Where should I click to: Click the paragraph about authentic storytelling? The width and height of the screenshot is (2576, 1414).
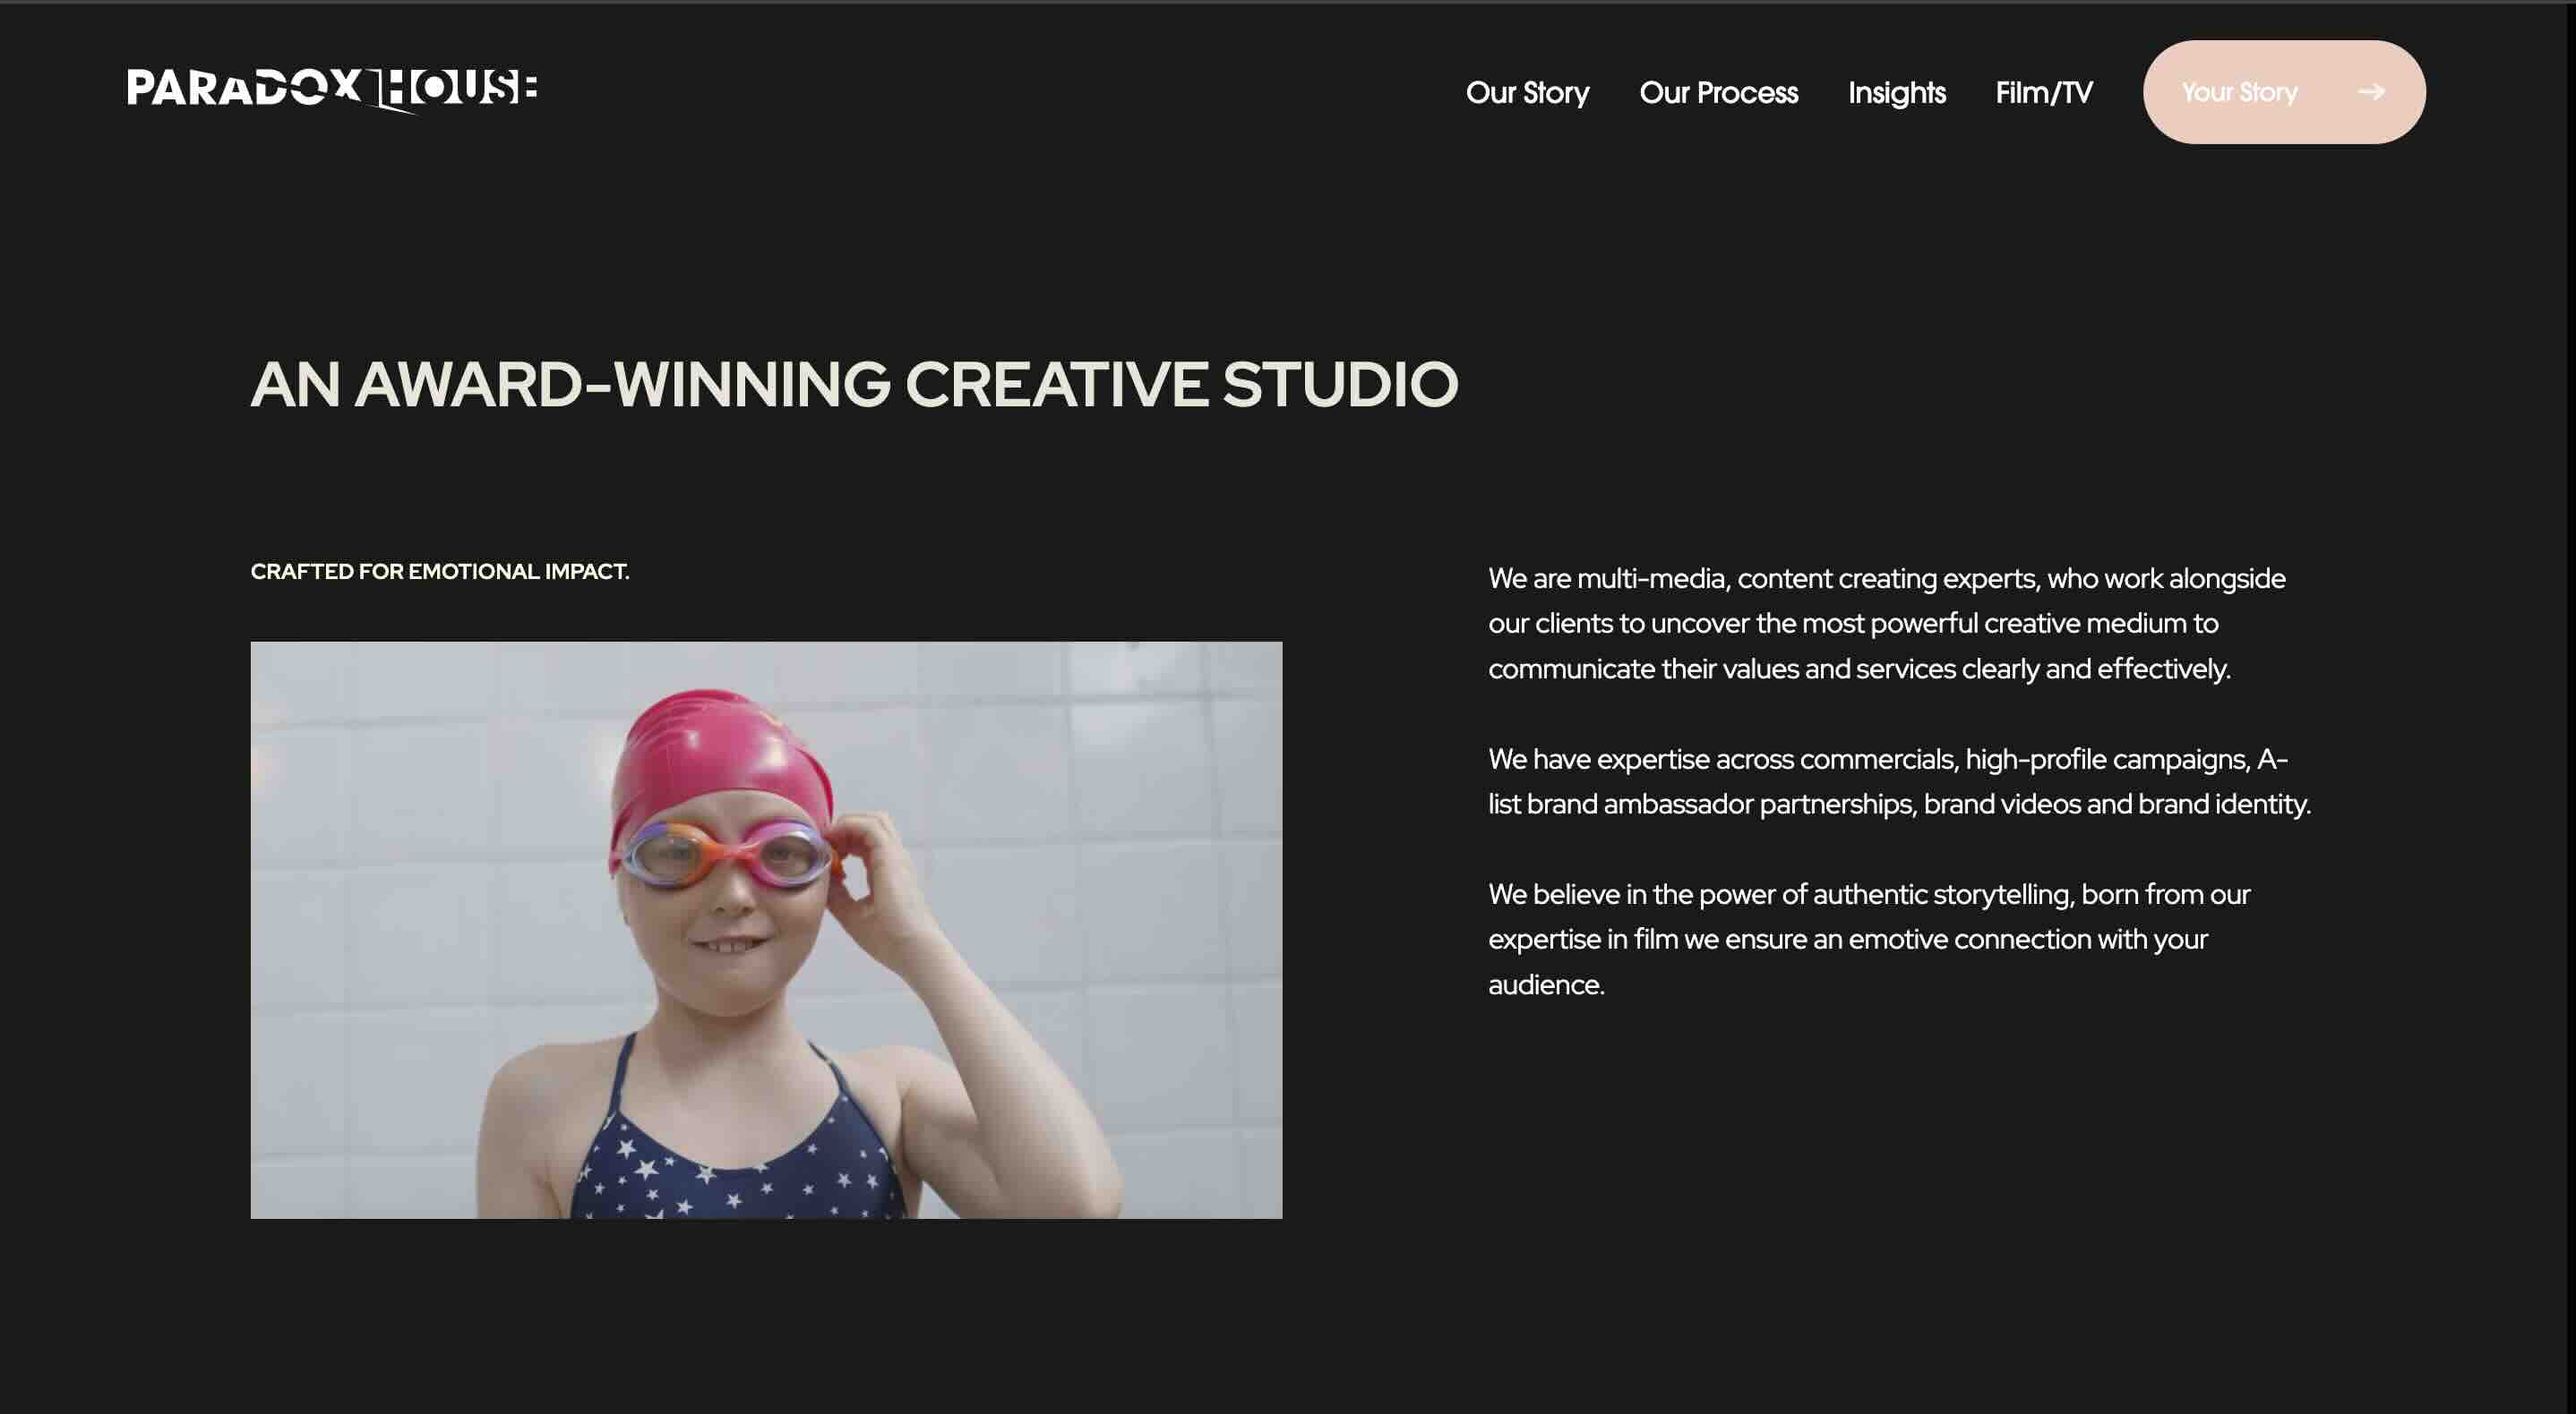(x=1868, y=940)
